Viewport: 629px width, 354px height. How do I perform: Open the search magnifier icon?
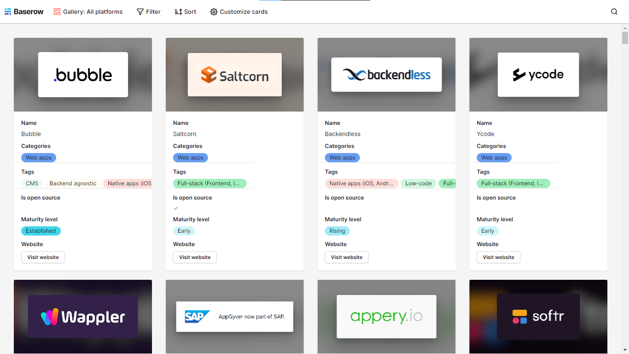[x=614, y=12]
